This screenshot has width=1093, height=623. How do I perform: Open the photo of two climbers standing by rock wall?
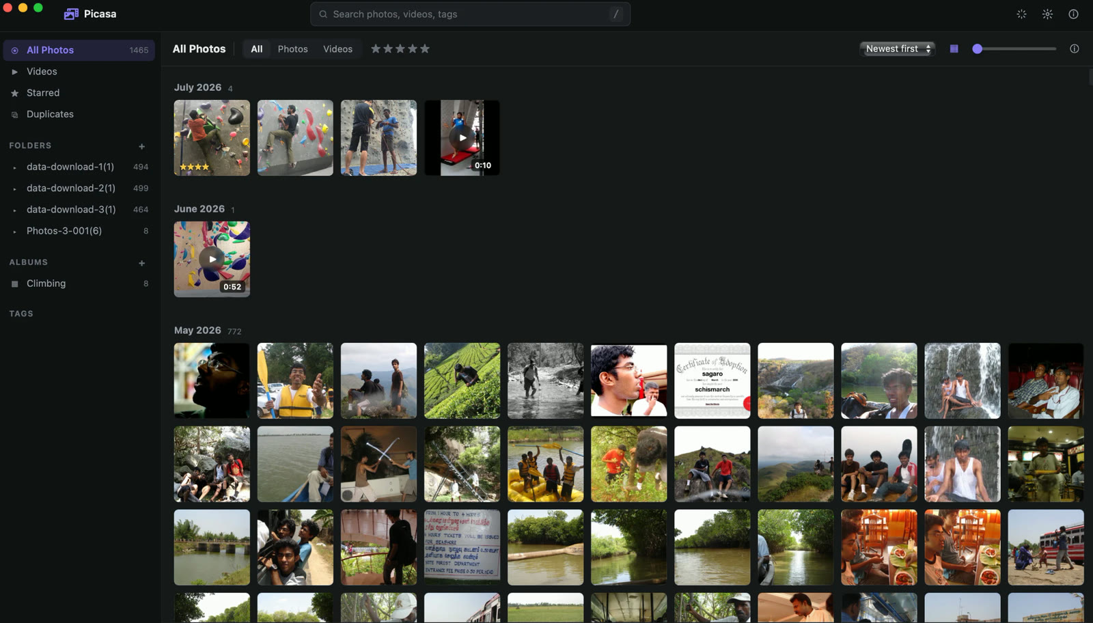[x=378, y=138]
